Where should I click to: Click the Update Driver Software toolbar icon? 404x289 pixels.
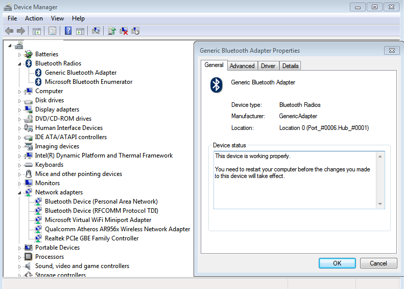pyautogui.click(x=112, y=31)
